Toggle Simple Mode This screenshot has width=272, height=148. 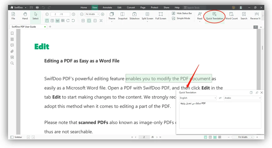[x=181, y=18]
